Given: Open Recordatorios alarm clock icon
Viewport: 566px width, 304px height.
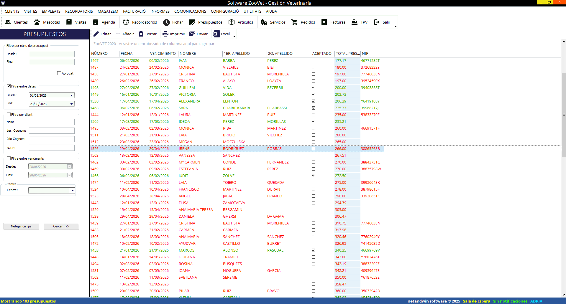Looking at the screenshot, I should click(x=126, y=22).
